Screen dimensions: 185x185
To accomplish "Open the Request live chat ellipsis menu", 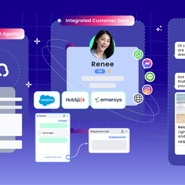I will point(127,131).
